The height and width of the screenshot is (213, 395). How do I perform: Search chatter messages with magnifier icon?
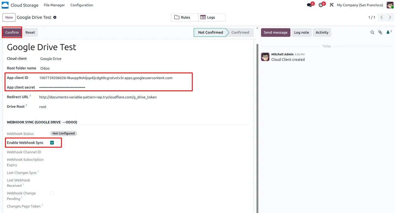coord(372,32)
